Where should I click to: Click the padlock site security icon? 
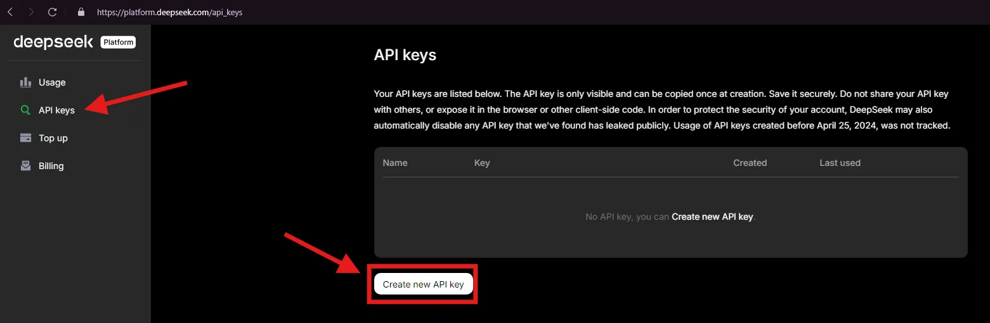80,12
